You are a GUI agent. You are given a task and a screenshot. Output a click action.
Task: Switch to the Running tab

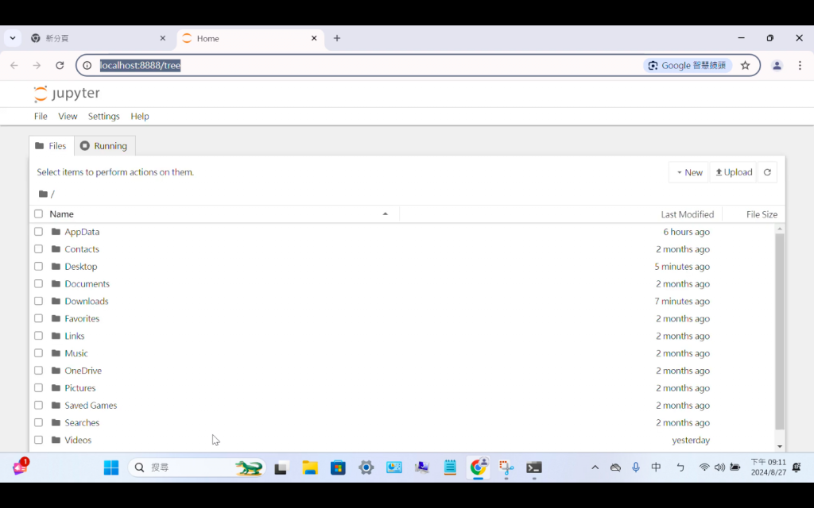[104, 146]
